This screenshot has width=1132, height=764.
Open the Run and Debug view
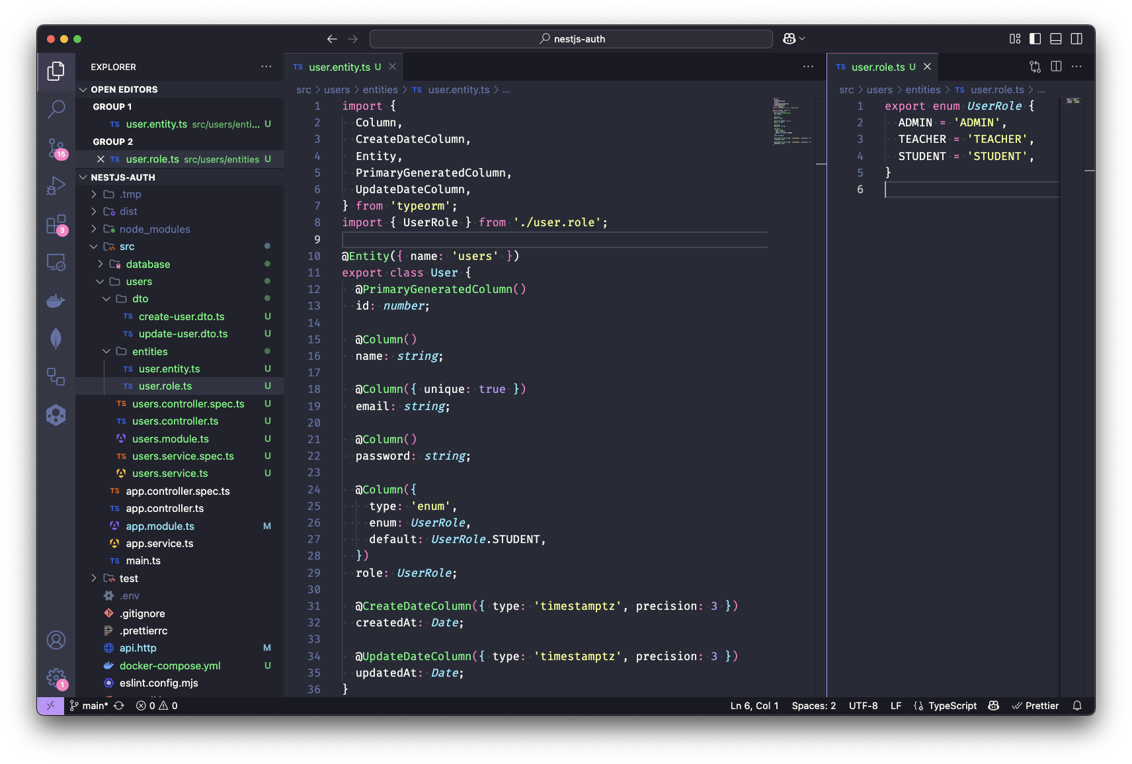point(56,186)
